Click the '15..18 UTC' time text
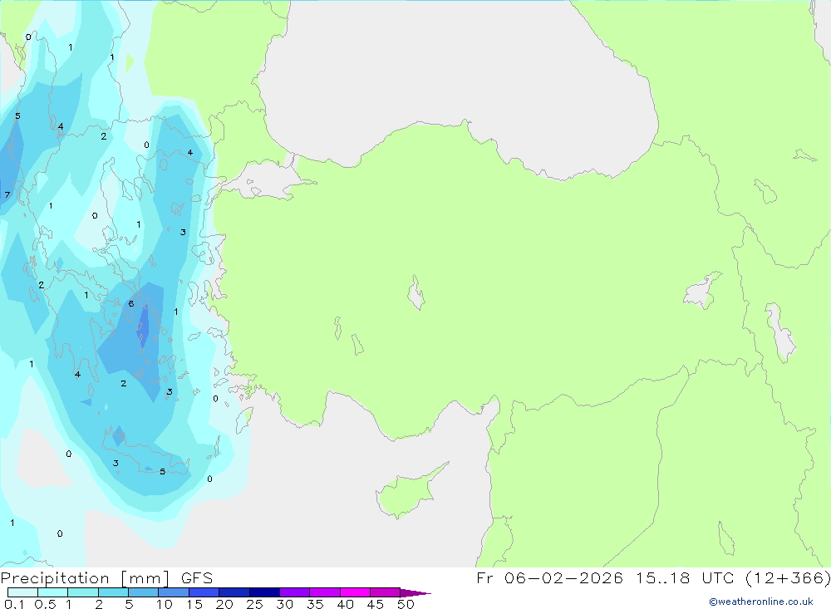The height and width of the screenshot is (609, 831). pos(686,577)
